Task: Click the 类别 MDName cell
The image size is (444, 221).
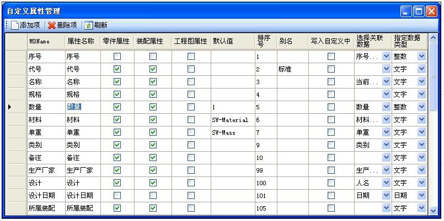Action: (x=46, y=145)
